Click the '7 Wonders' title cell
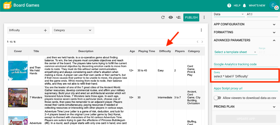280x125 pixels. pyautogui.click(x=36, y=97)
